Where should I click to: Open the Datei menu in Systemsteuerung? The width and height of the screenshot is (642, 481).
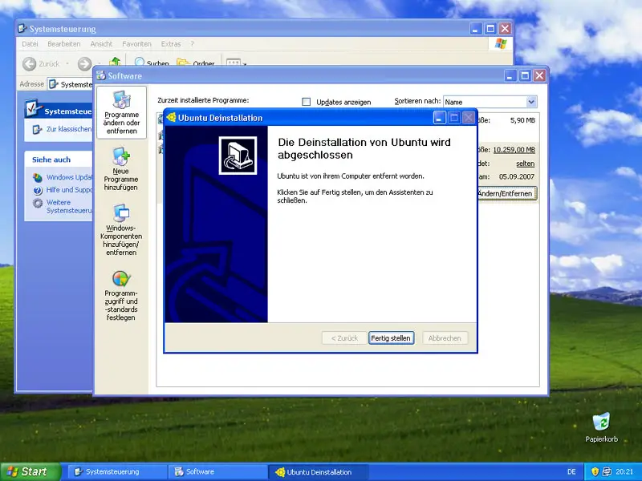click(30, 44)
